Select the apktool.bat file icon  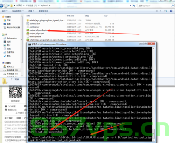tap(28, 23)
